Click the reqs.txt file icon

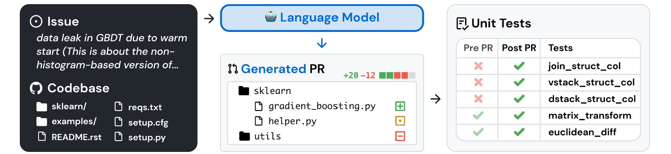point(118,106)
